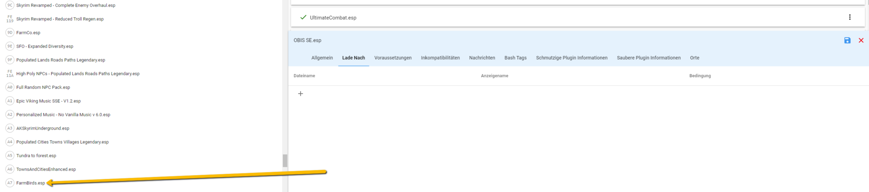This screenshot has width=869, height=192.
Task: Click the 9D index badge for FarmCo.esp
Action: click(10, 33)
